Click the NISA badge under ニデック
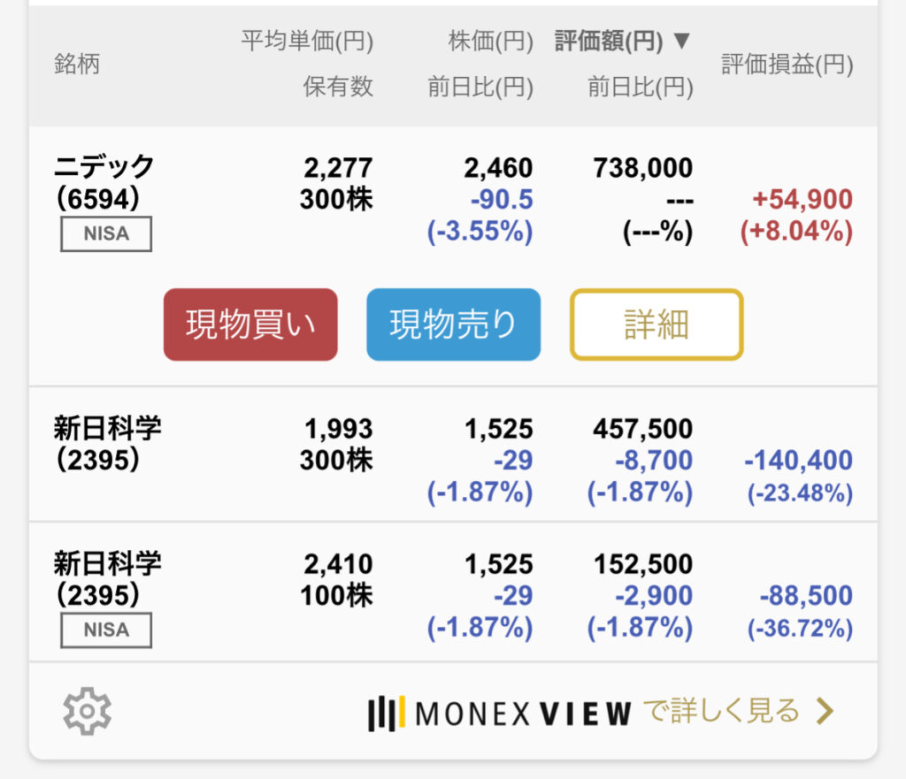The height and width of the screenshot is (779, 906). coord(106,234)
